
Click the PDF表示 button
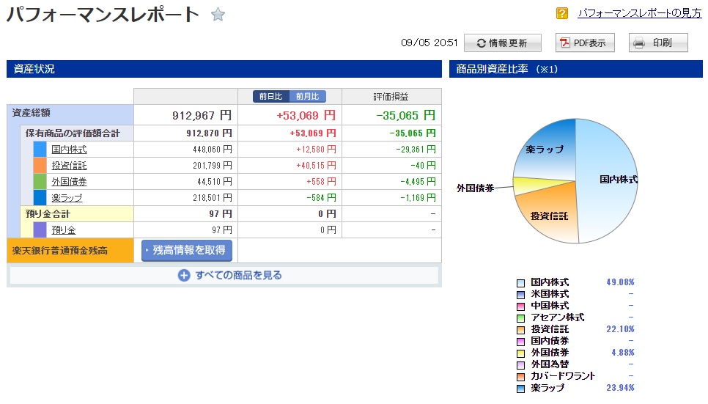[585, 43]
